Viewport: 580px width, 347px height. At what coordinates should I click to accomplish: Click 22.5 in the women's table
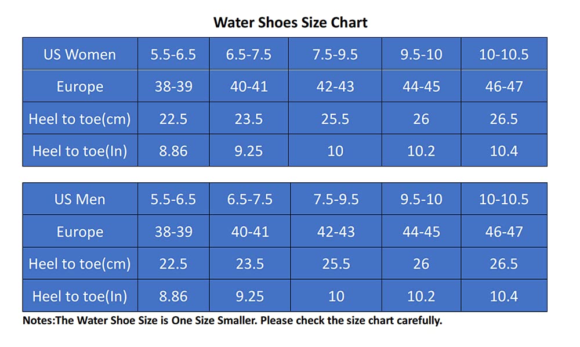[x=173, y=120]
